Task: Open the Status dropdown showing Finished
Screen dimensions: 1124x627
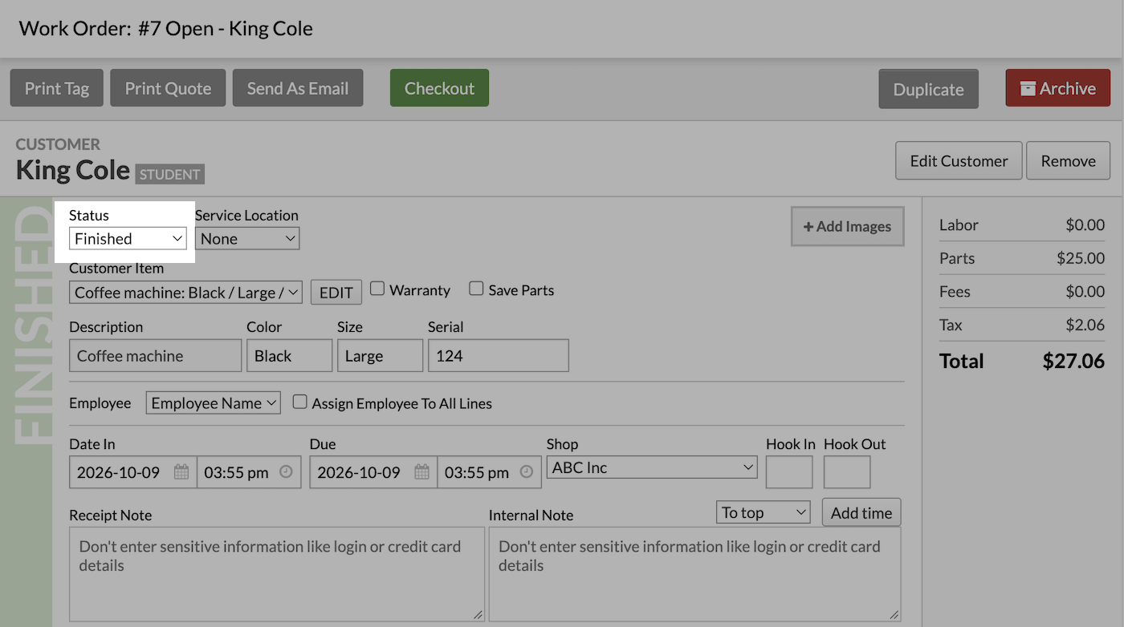Action: tap(128, 238)
